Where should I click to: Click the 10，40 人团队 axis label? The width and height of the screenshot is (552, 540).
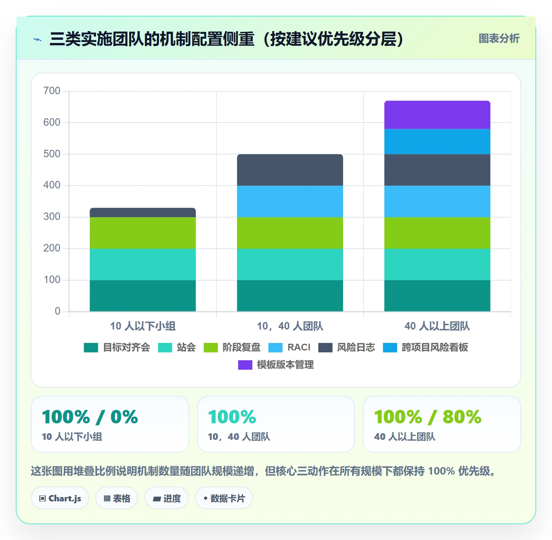tap(290, 326)
